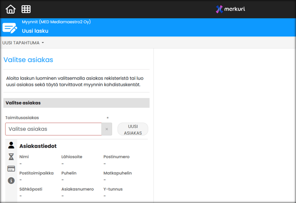Expand the UUSI TAPAHTUMA dropdown menu

tap(23, 43)
